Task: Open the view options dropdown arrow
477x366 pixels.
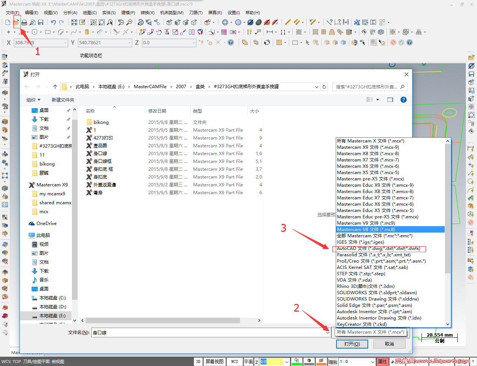Action: (x=378, y=100)
